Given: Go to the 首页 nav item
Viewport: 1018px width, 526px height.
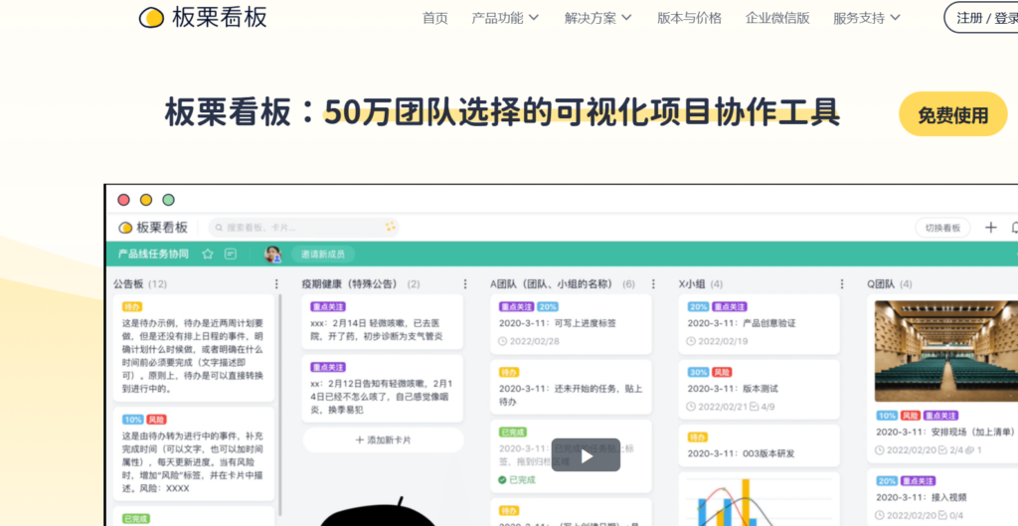Looking at the screenshot, I should [434, 18].
